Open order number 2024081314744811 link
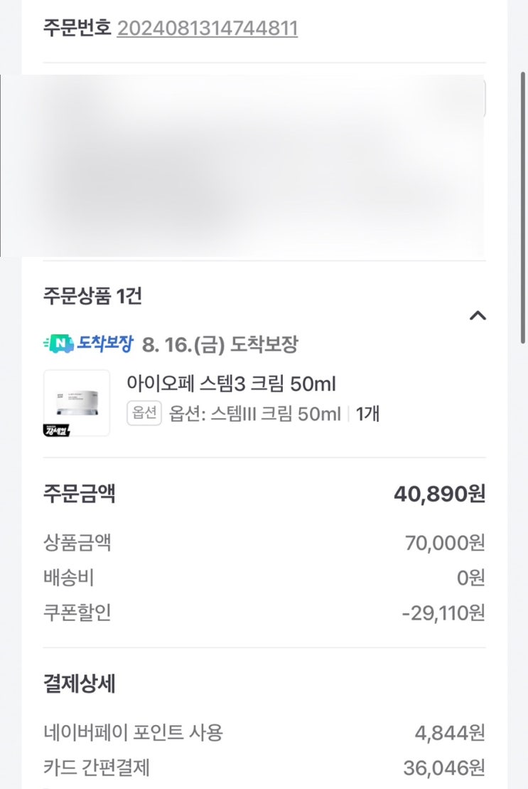528x789 pixels. point(207,28)
